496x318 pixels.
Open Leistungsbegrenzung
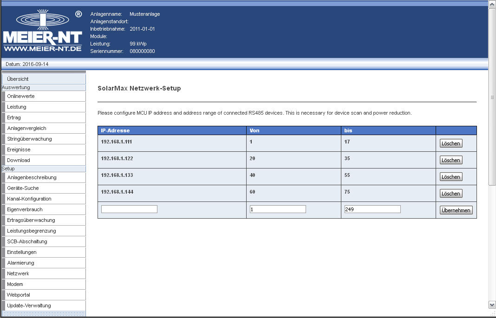click(x=44, y=231)
